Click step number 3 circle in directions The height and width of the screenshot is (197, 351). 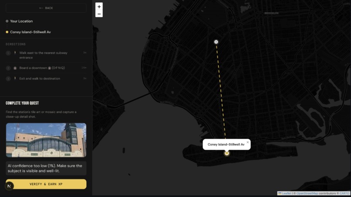(8, 79)
